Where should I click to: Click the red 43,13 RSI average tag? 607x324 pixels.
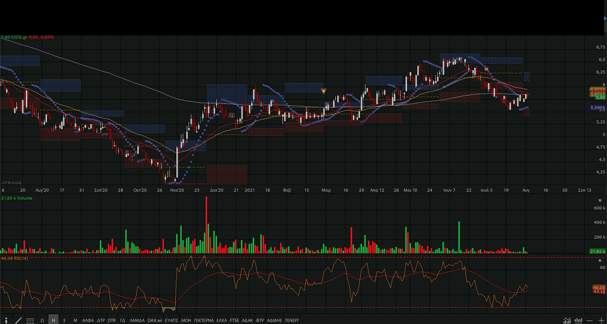pyautogui.click(x=599, y=292)
